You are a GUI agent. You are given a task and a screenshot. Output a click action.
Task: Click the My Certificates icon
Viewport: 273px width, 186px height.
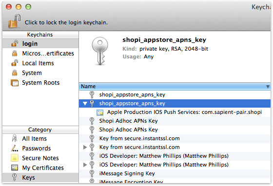15,168
